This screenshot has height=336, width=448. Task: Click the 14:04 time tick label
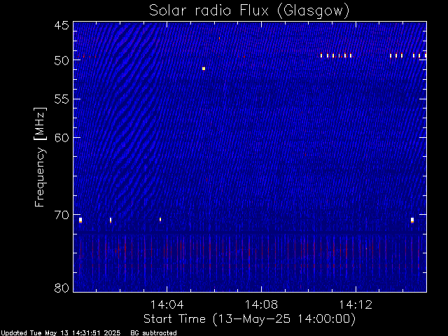click(167, 304)
